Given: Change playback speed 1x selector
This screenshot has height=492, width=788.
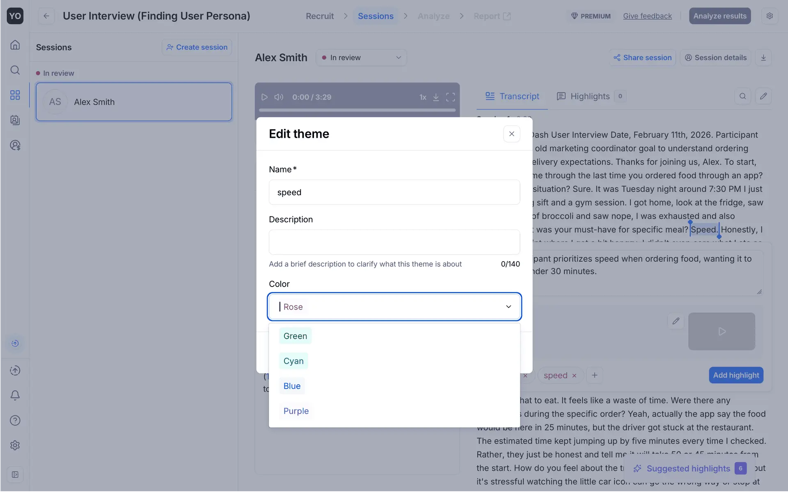Looking at the screenshot, I should [423, 97].
